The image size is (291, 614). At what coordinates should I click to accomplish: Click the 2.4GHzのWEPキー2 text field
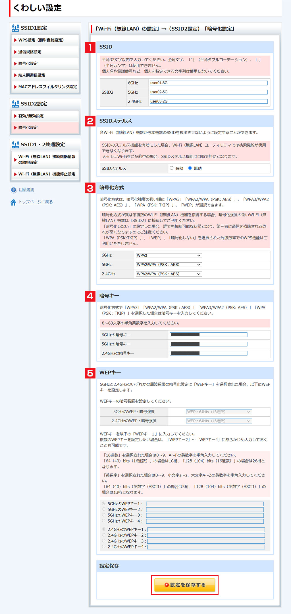[x=206, y=535]
